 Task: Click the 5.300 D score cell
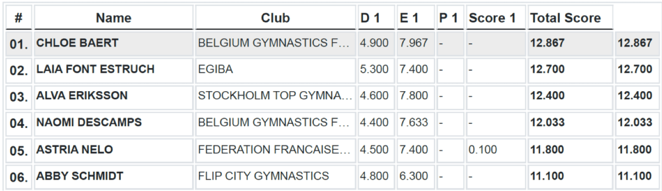point(374,70)
